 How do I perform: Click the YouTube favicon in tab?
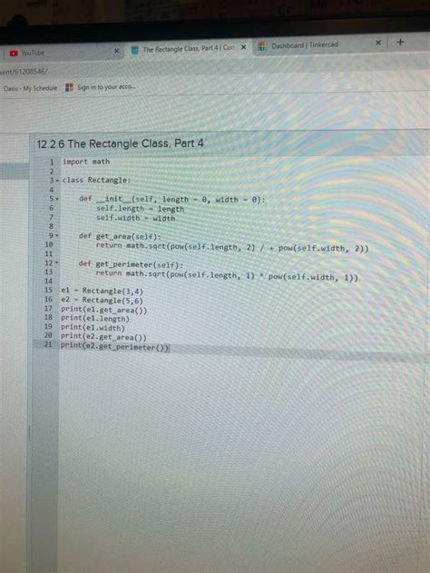(14, 54)
